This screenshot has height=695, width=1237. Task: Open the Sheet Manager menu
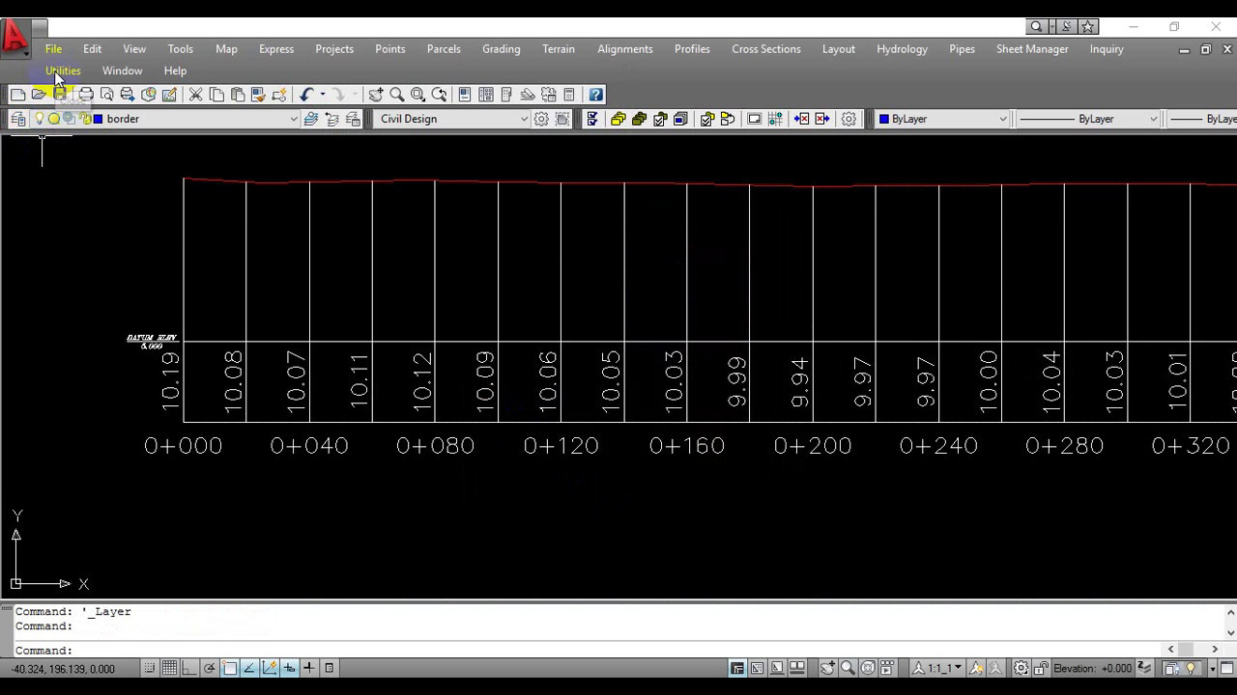click(1032, 49)
